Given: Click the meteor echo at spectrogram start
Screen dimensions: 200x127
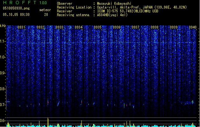Looking at the screenshot, I should (x=8, y=102).
